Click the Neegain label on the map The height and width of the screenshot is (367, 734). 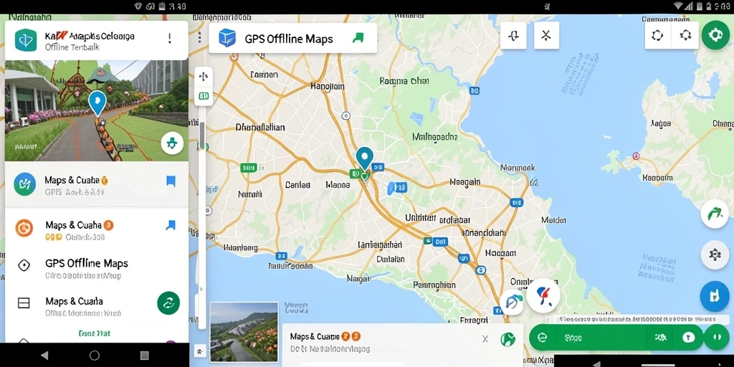[x=464, y=181]
